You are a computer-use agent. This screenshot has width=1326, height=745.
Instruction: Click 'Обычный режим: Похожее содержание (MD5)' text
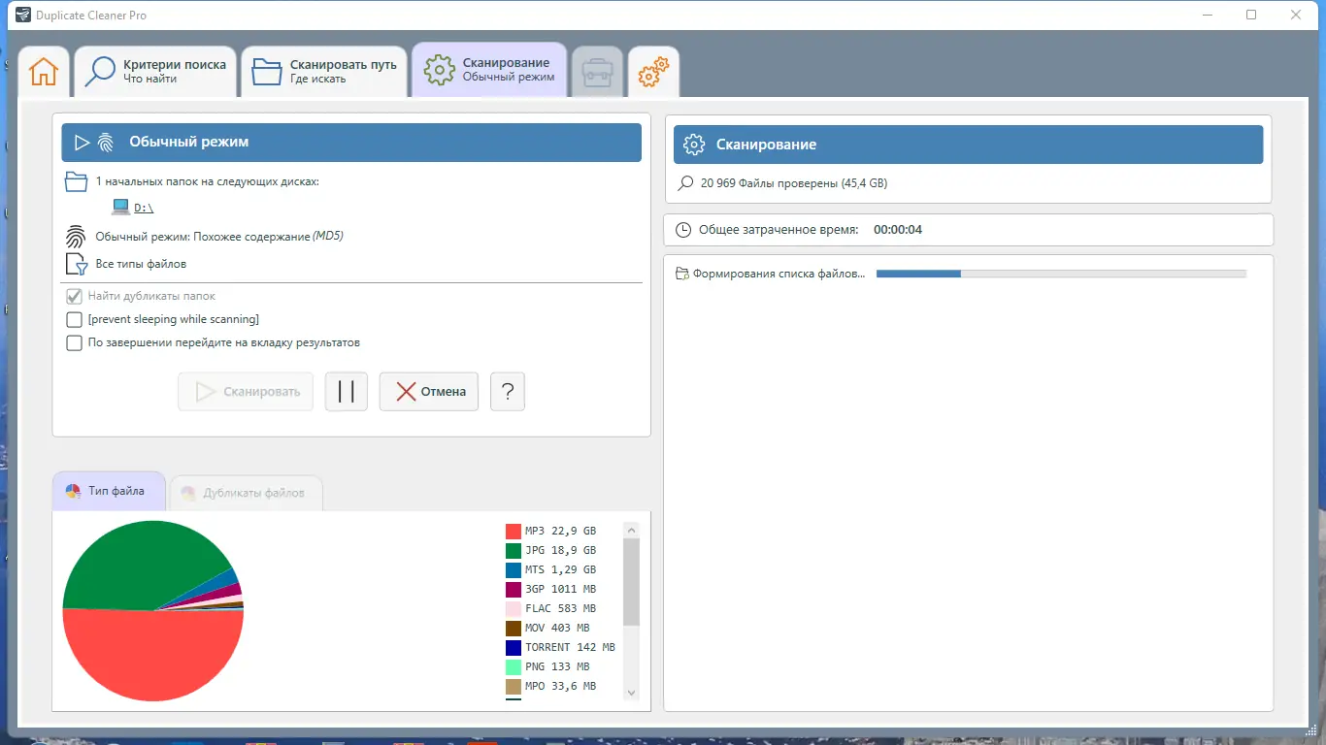coord(219,237)
